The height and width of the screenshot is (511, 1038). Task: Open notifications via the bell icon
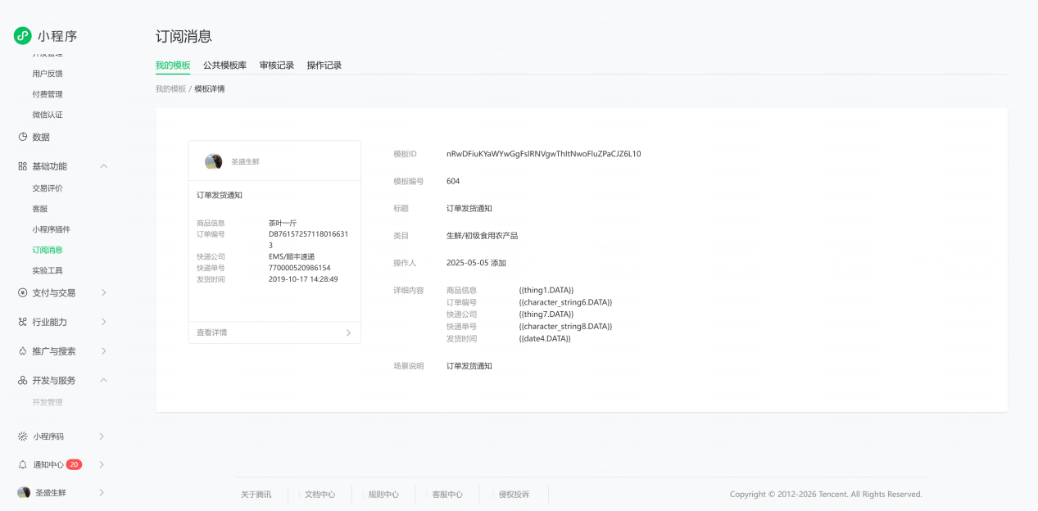[x=23, y=464]
